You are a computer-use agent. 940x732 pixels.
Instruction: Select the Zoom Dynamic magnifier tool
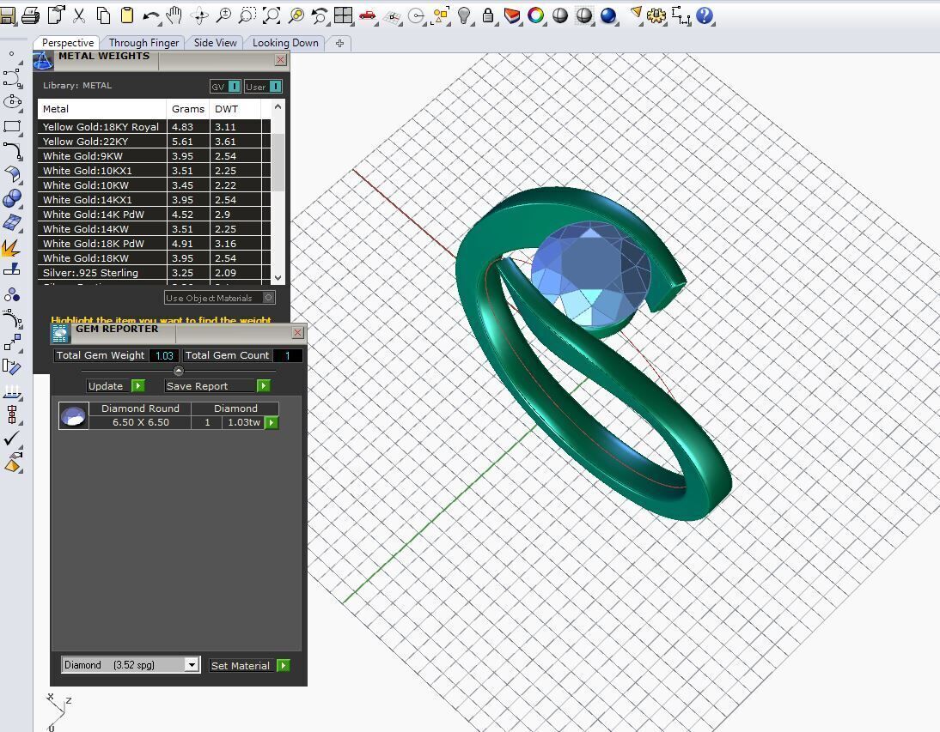[223, 15]
